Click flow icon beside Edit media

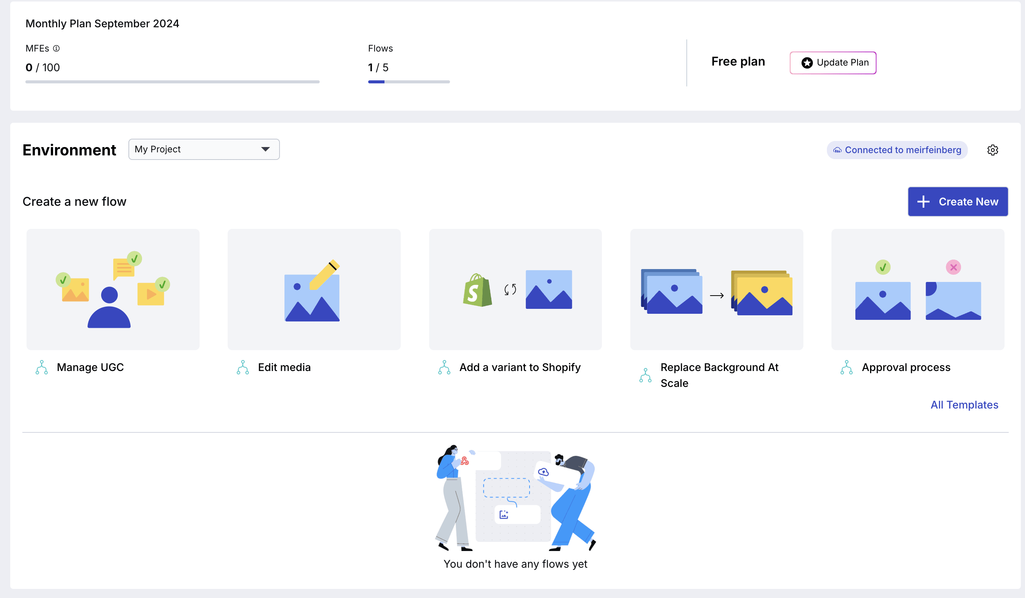[x=243, y=367]
